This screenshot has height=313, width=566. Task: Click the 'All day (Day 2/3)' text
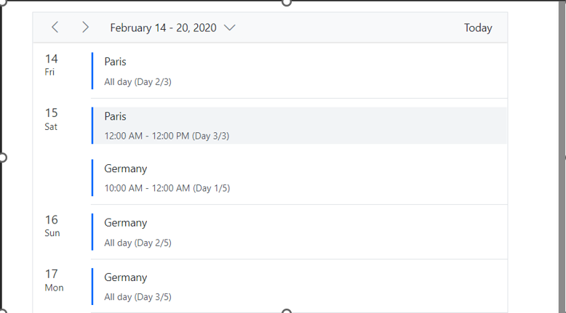click(x=137, y=82)
